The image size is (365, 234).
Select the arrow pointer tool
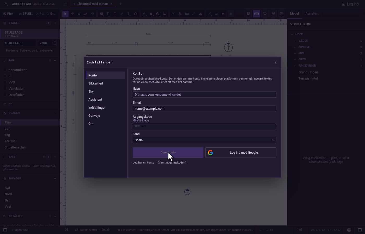click(65, 14)
